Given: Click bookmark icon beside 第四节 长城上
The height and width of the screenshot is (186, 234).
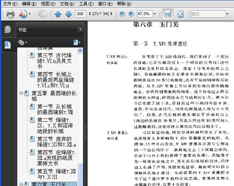Looking at the screenshot, I should (x=32, y=74).
